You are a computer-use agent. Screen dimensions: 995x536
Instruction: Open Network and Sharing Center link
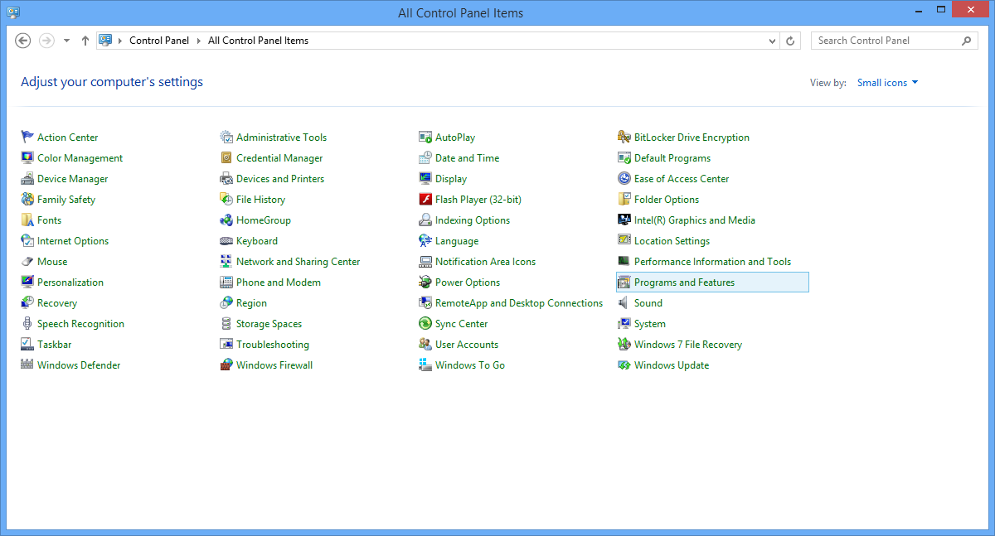[298, 262]
